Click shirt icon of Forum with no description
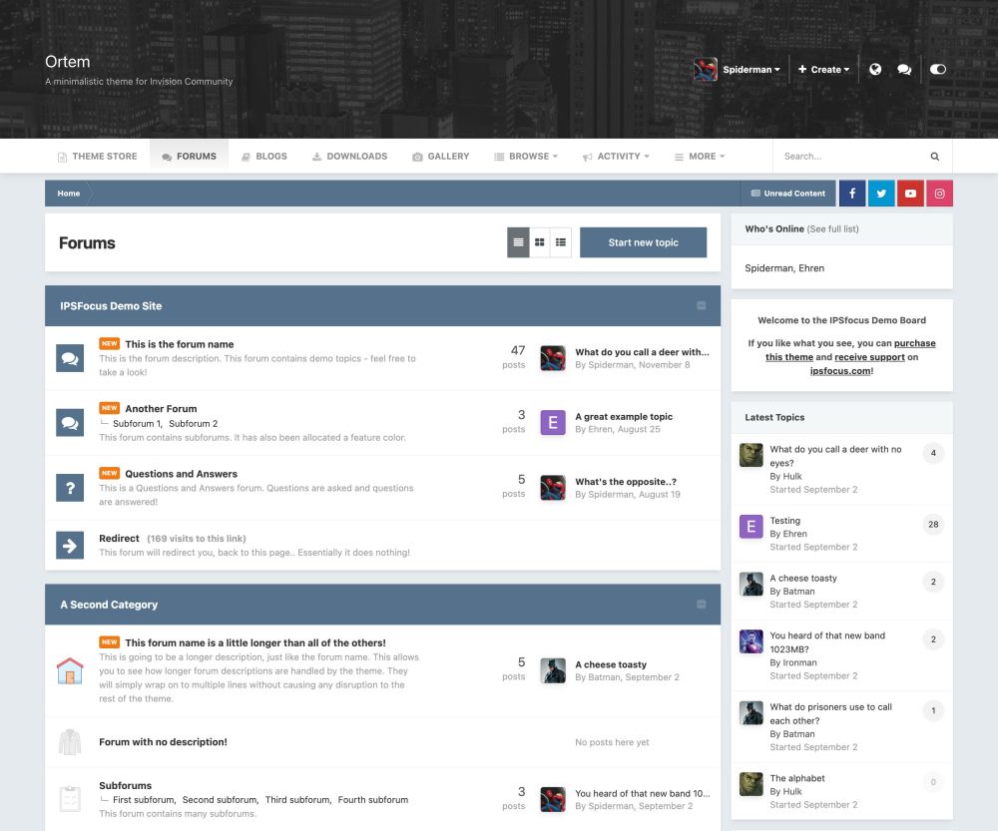This screenshot has width=998, height=831. [x=70, y=742]
